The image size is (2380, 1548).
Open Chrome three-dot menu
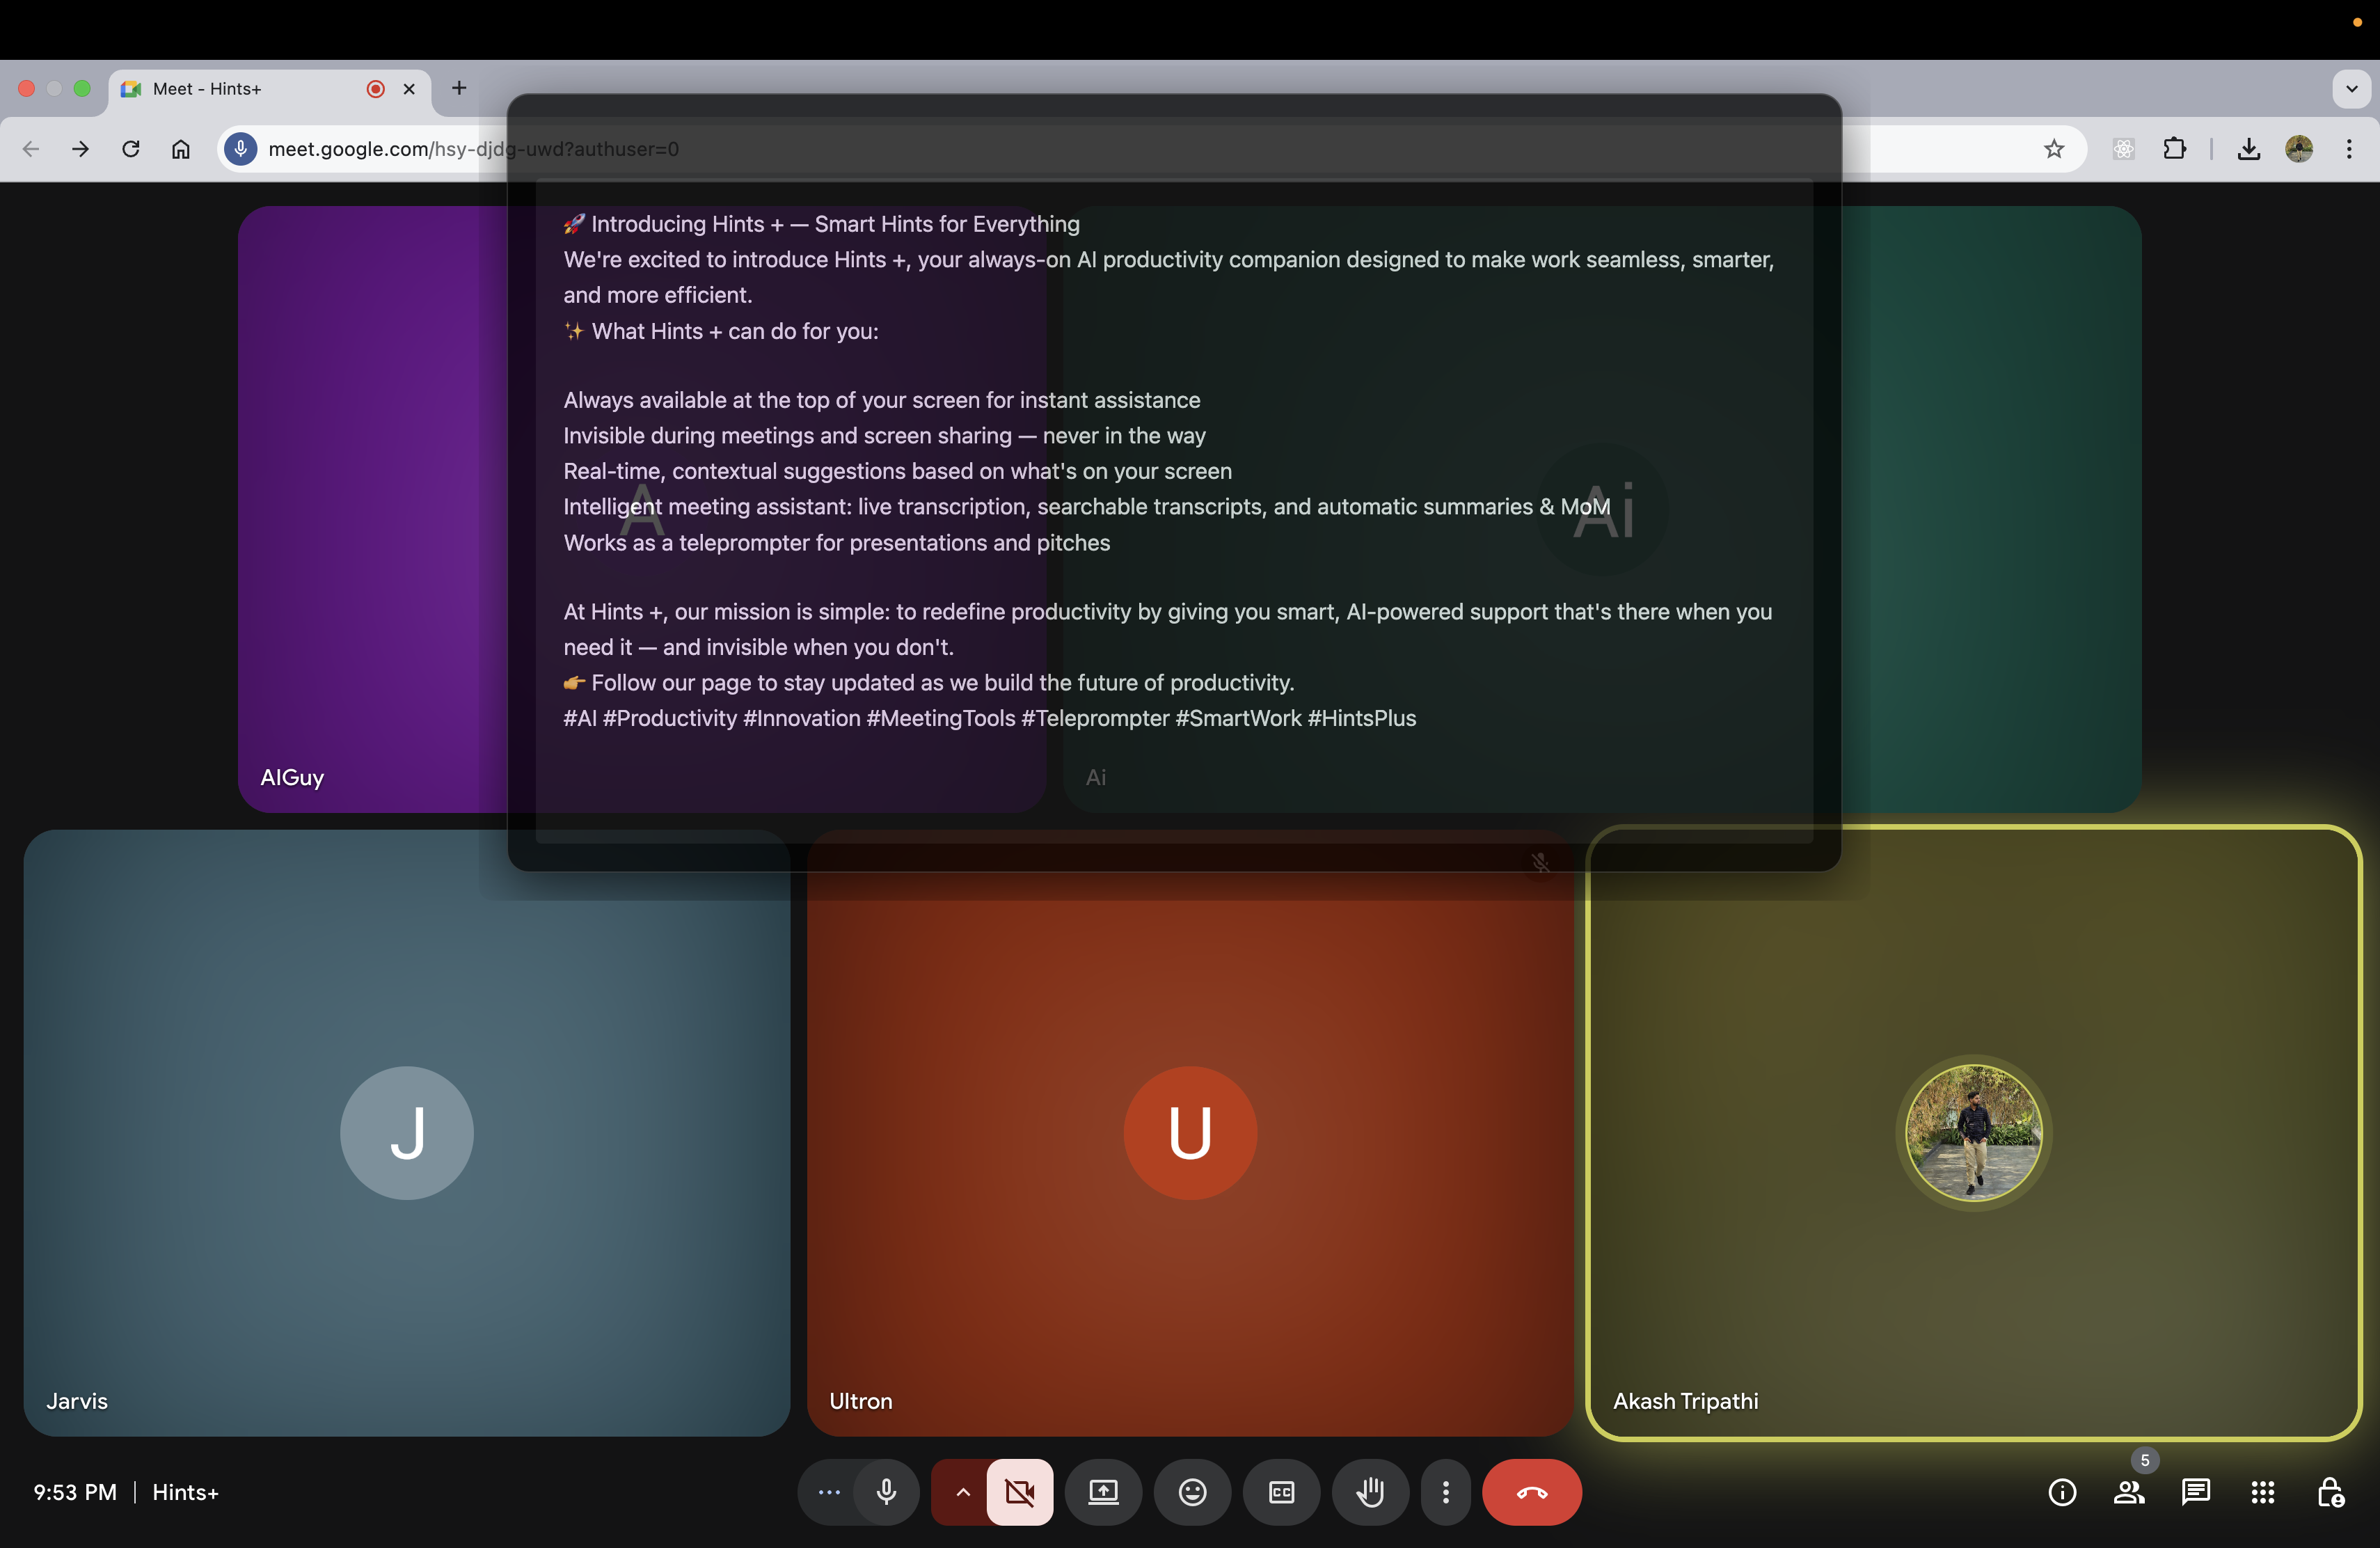click(x=2349, y=149)
